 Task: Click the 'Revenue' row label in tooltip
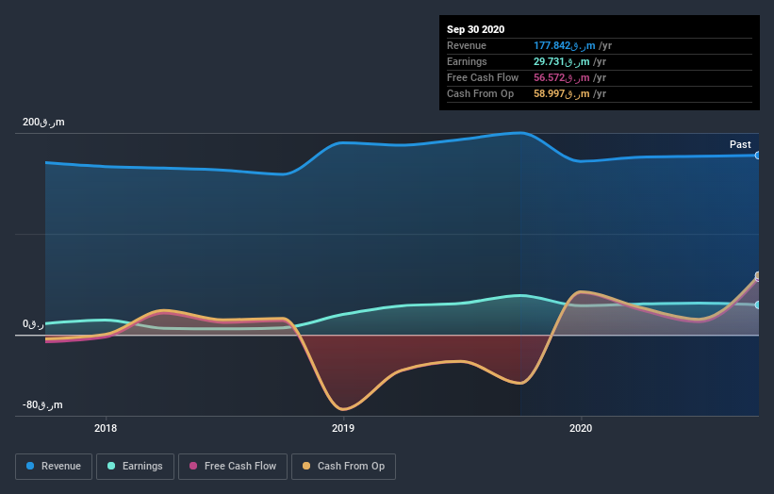(x=467, y=46)
